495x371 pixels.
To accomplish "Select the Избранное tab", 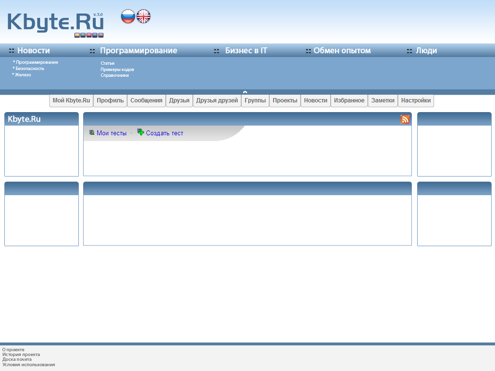I will [x=349, y=100].
